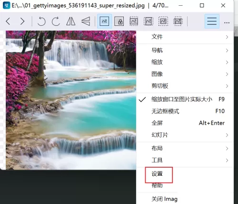Minimize the ImageGlass window

click(180, 6)
